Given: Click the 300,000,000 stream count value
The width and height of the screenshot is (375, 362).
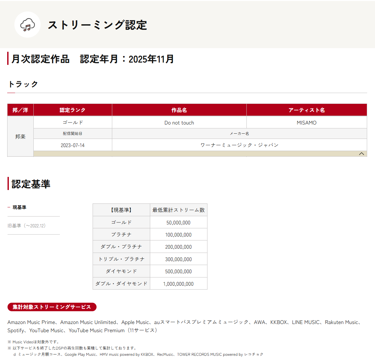Looking at the screenshot, I should tap(178, 259).
